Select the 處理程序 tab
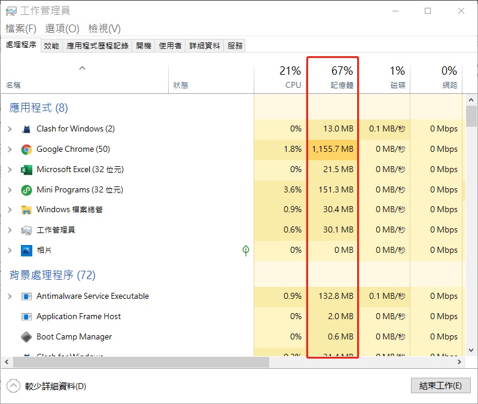The height and width of the screenshot is (404, 478). (21, 45)
